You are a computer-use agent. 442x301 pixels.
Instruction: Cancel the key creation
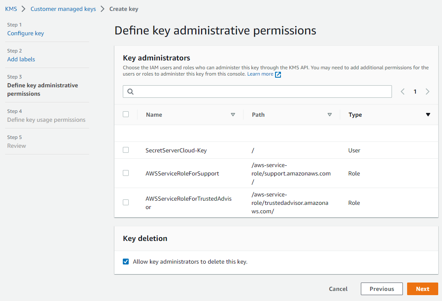click(x=338, y=289)
